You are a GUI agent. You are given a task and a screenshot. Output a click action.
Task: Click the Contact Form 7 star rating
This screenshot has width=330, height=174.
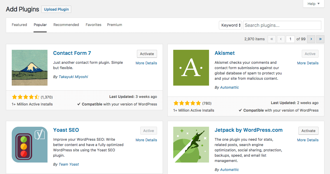click(26, 97)
